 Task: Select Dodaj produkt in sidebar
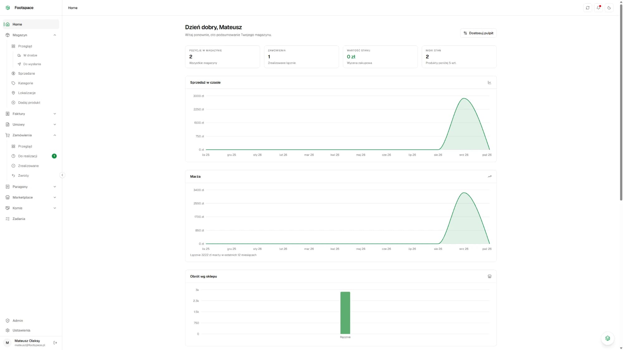34,103
